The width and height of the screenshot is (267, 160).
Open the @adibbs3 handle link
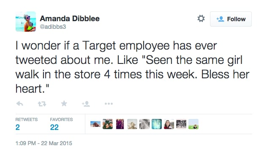pyautogui.click(x=53, y=27)
